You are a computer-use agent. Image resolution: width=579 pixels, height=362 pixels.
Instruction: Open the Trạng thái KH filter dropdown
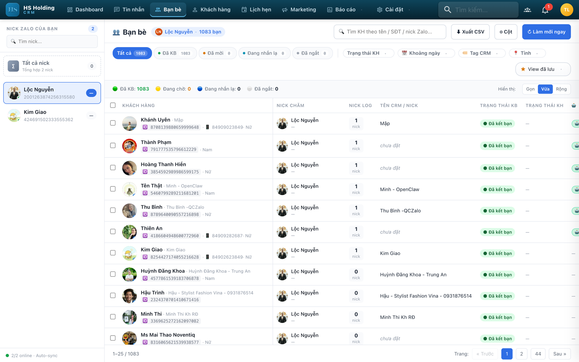[368, 53]
